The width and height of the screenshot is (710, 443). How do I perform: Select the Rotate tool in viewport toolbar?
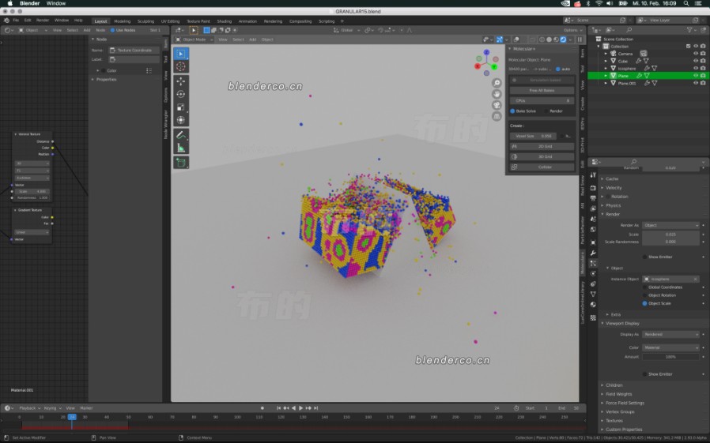click(x=181, y=94)
